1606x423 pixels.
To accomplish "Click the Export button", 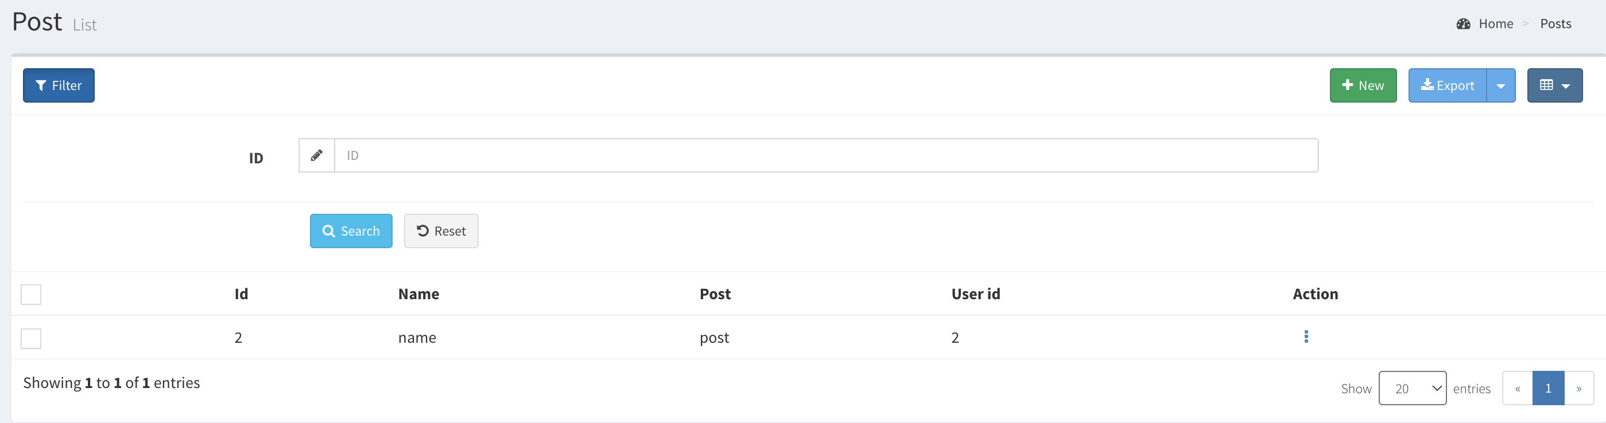I will coord(1447,85).
